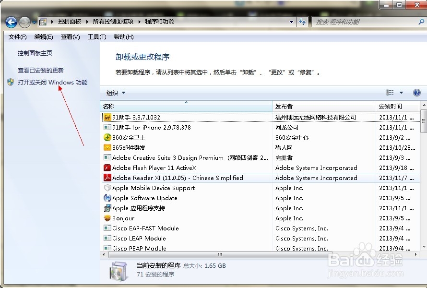Click the vertical scrollbar thumb
Viewport: 427px width, 288px height.
coord(424,121)
